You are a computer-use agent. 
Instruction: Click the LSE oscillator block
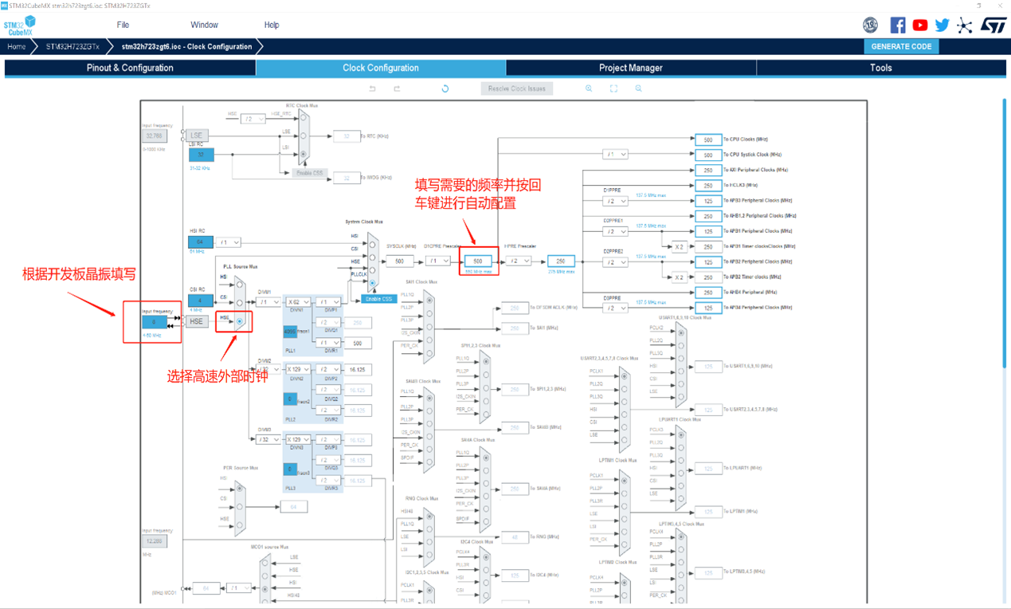[x=196, y=136]
